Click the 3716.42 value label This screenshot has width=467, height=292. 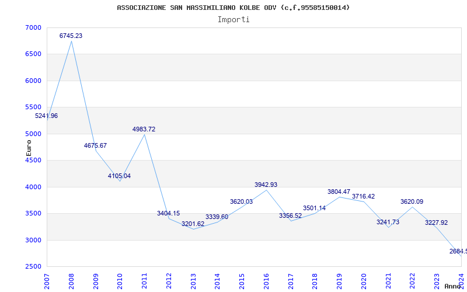pyautogui.click(x=363, y=197)
